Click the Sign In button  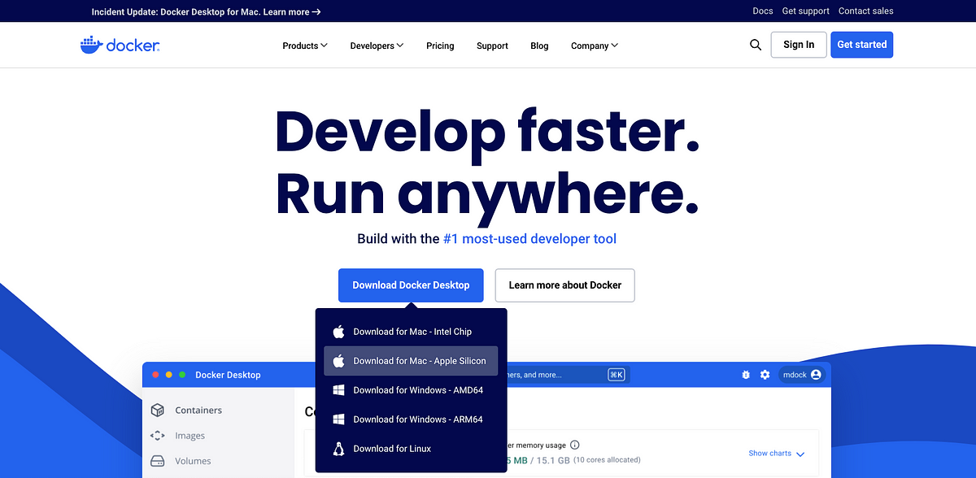pos(799,45)
